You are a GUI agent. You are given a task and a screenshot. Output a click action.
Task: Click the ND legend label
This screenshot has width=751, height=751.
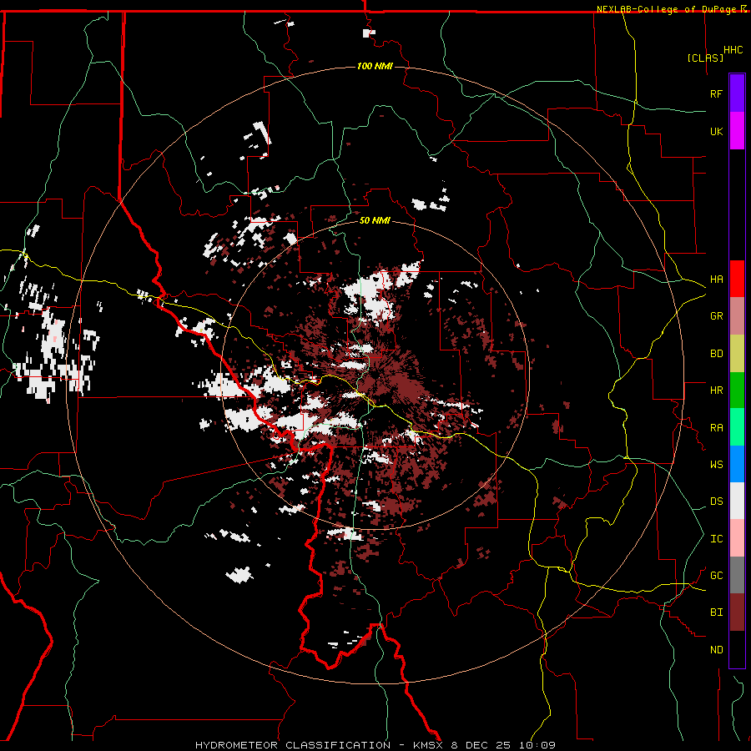click(x=716, y=649)
